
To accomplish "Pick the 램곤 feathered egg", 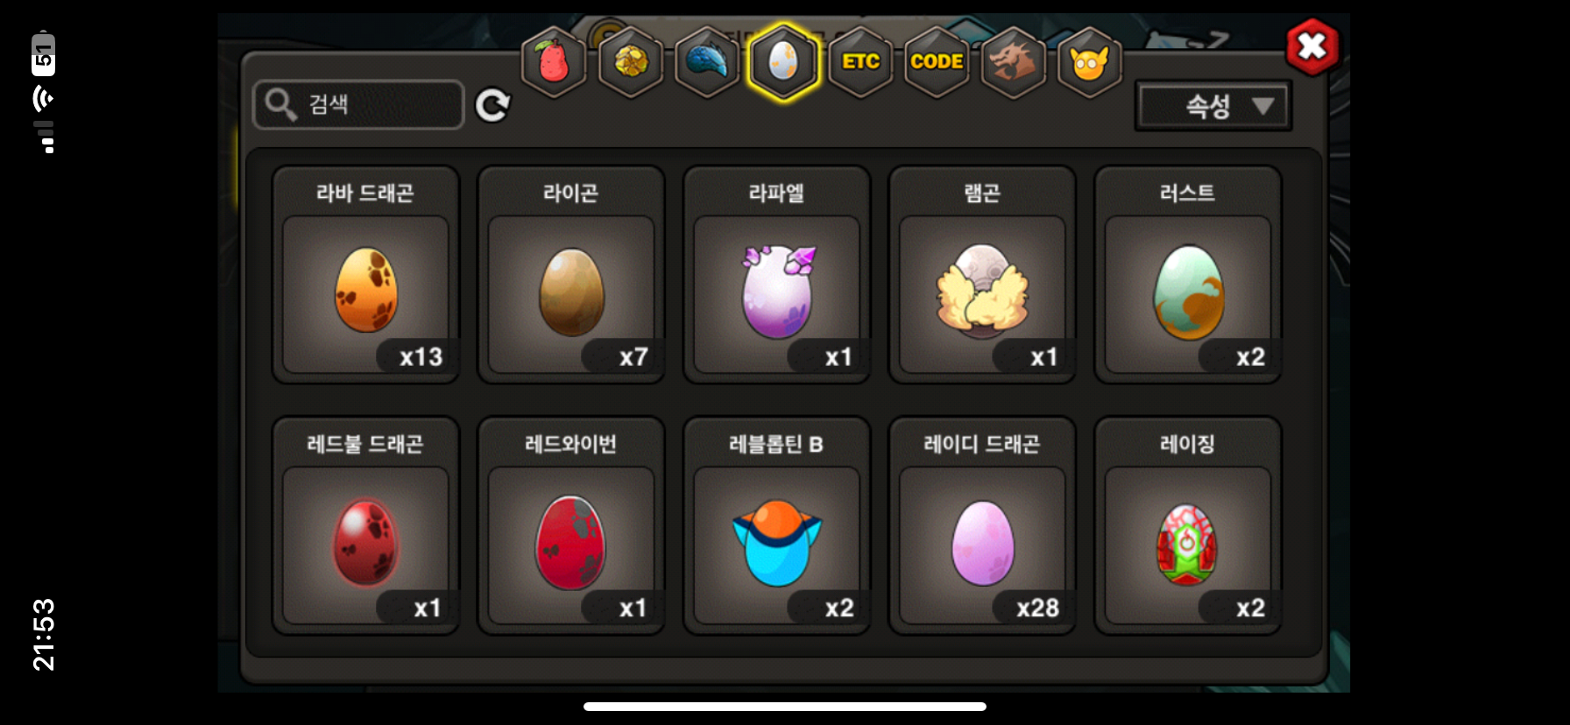I will coord(982,275).
